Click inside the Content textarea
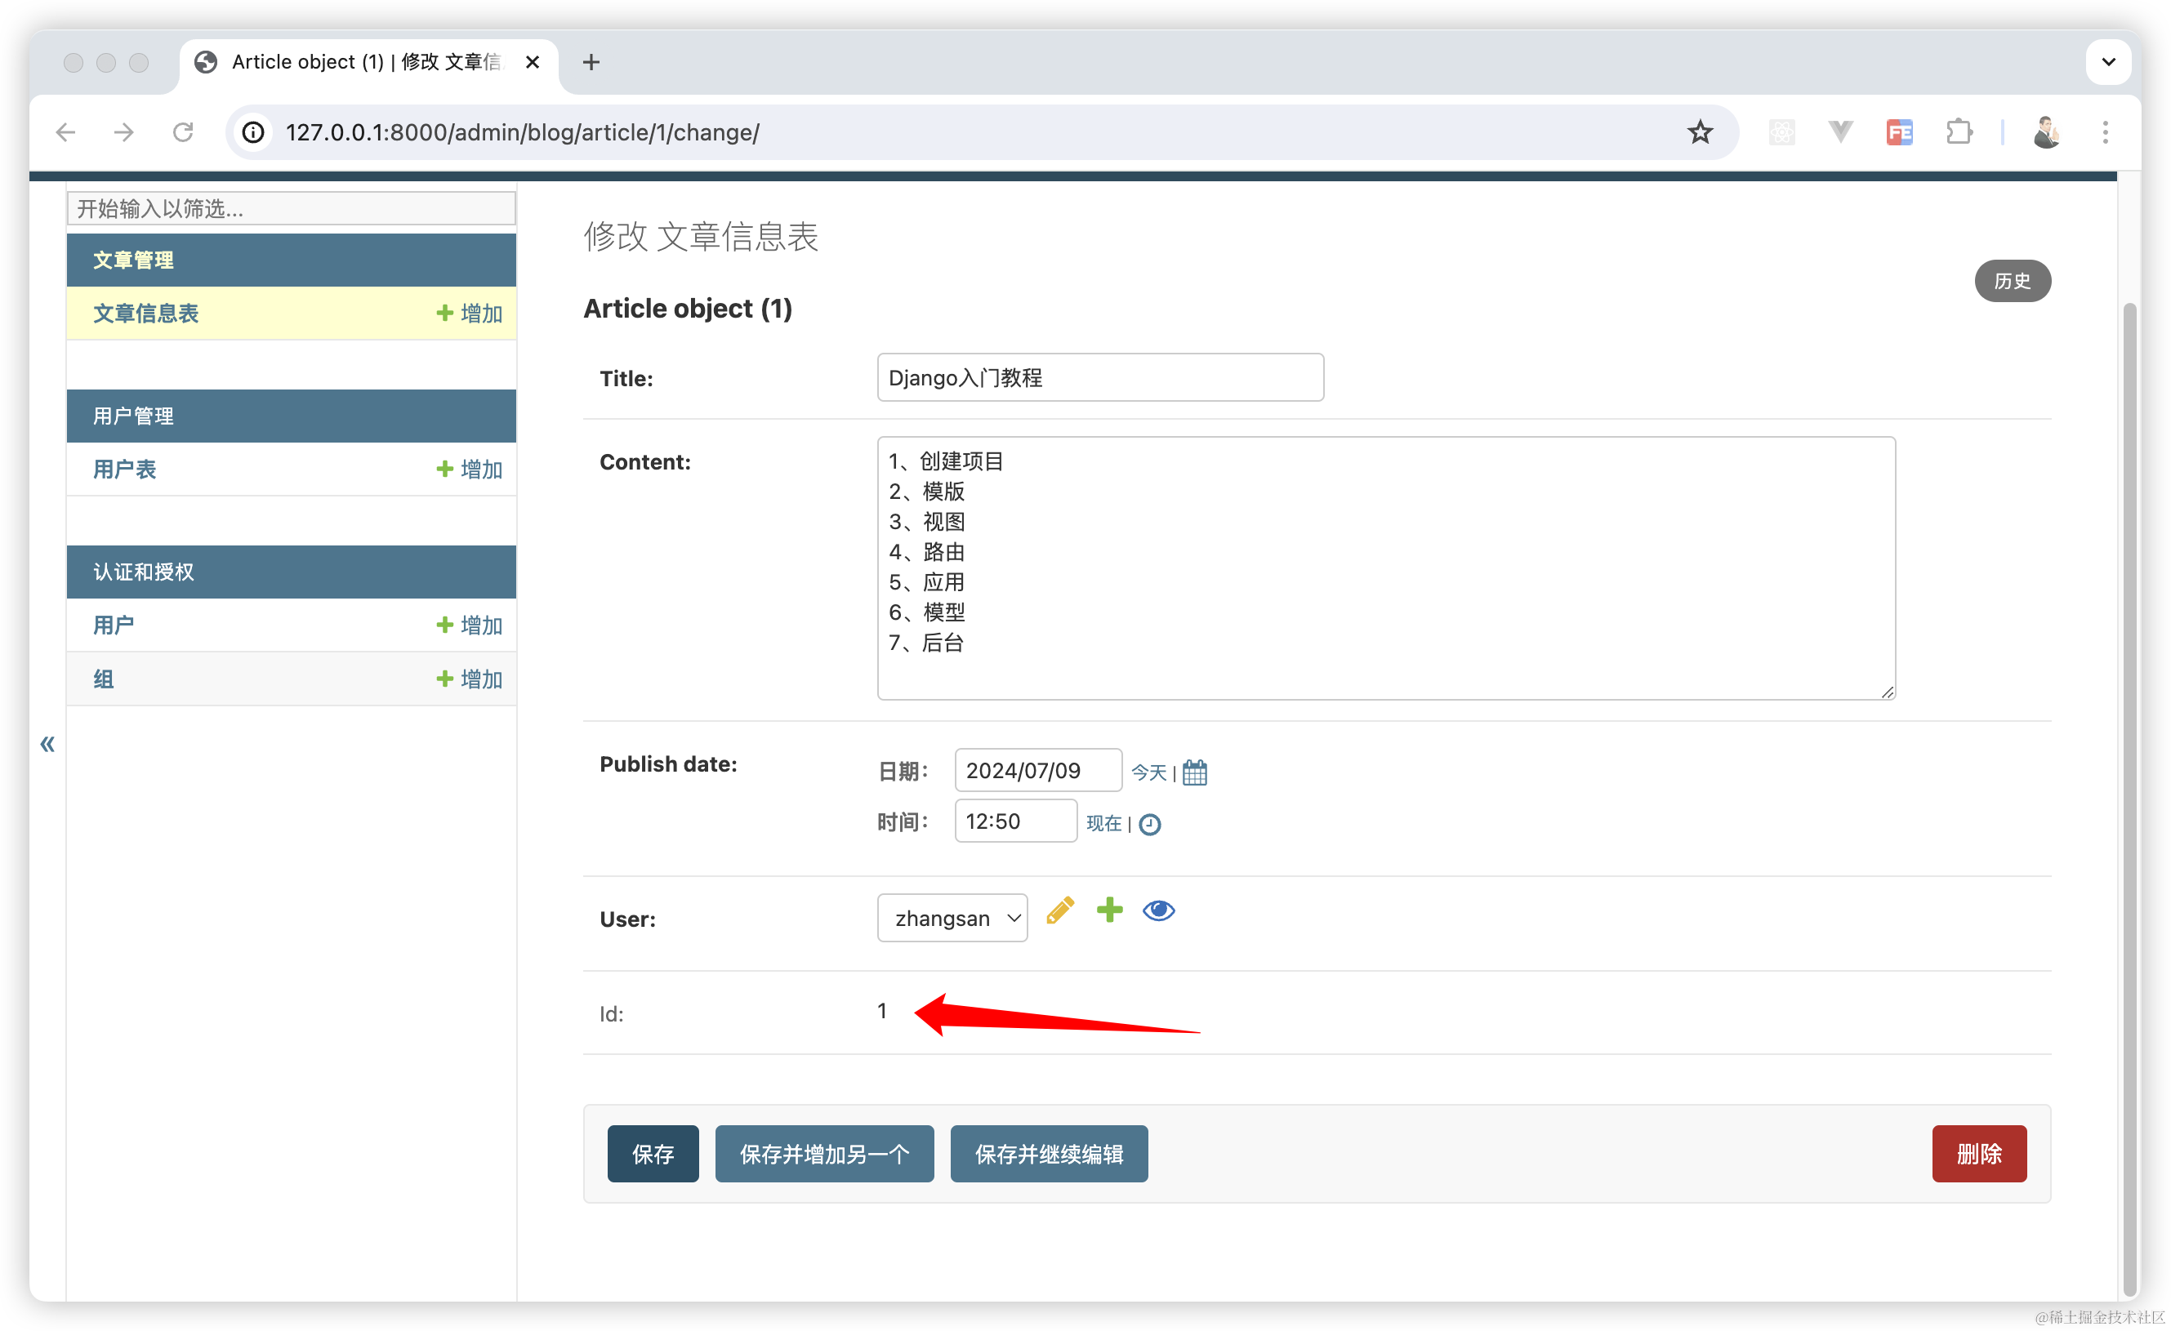The width and height of the screenshot is (2171, 1331). tap(1386, 568)
